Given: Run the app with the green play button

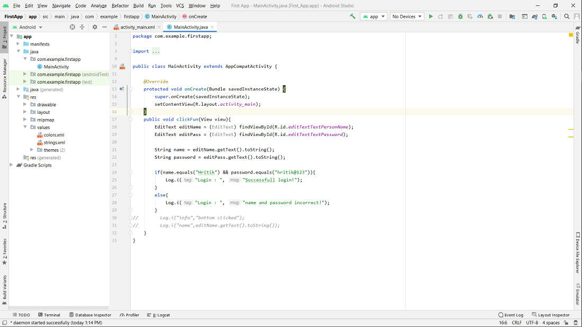Looking at the screenshot, I should 431,16.
